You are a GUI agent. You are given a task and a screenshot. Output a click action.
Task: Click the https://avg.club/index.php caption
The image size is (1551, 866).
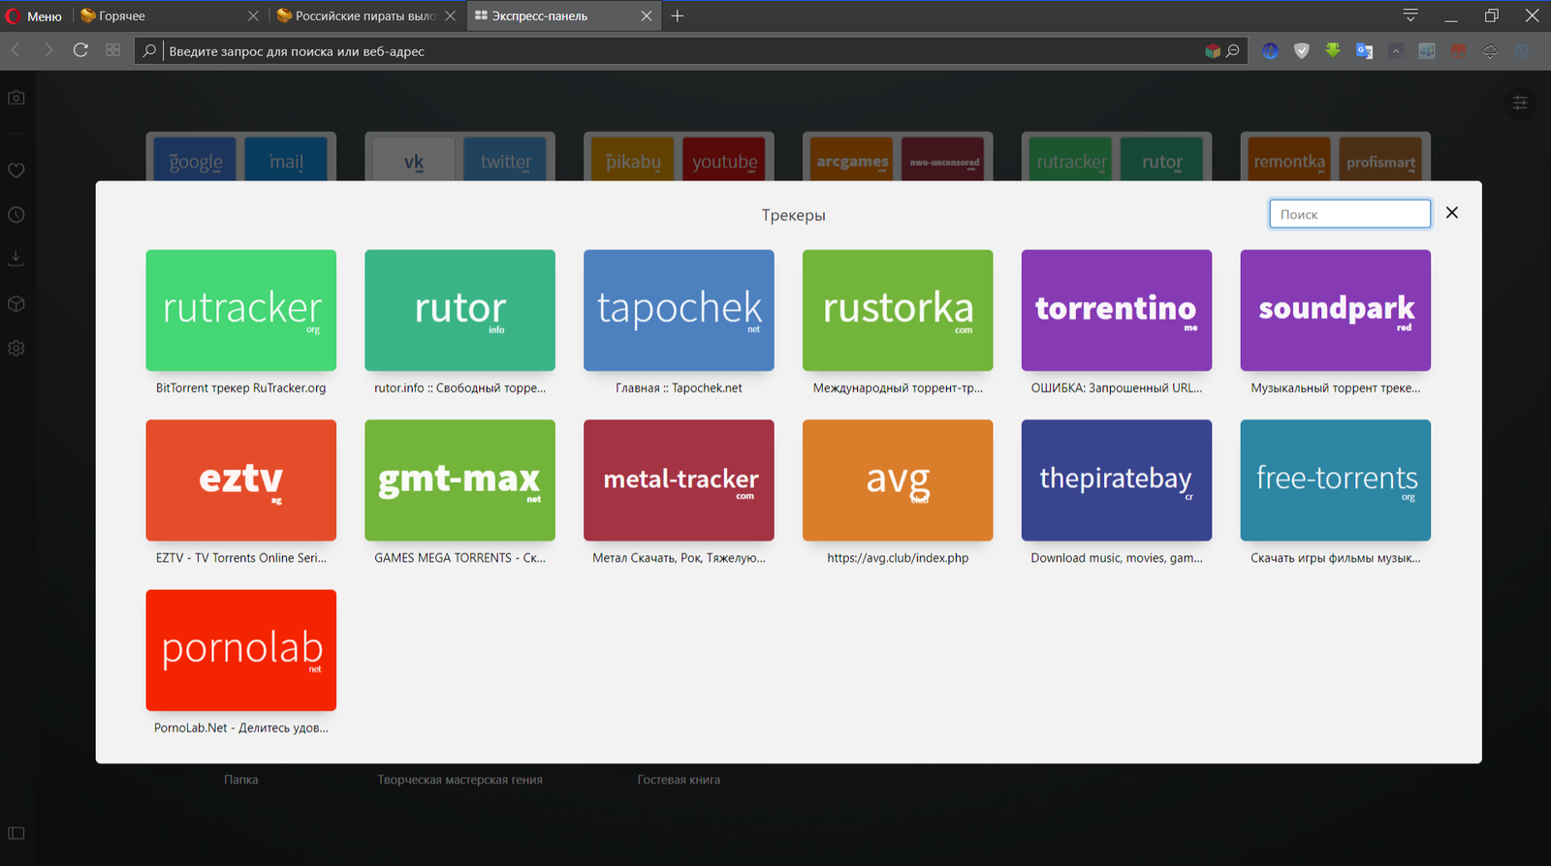898,558
